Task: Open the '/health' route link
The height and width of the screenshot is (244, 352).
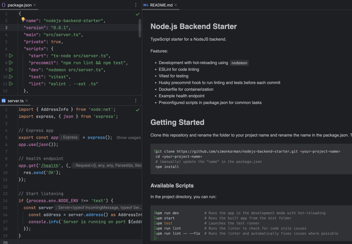Action: tap(50, 166)
